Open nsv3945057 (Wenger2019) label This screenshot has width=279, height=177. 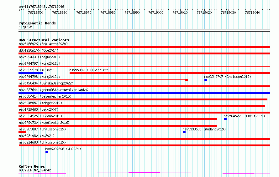click(40, 103)
